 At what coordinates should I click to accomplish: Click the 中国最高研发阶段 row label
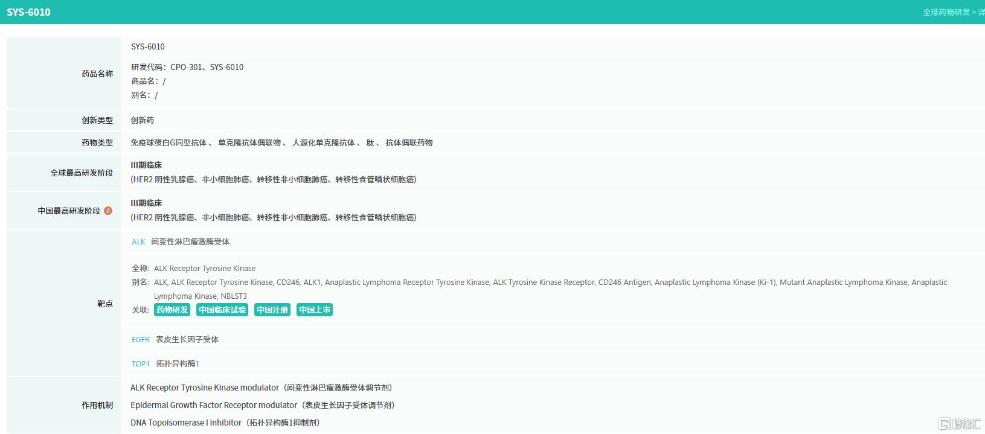pyautogui.click(x=69, y=211)
